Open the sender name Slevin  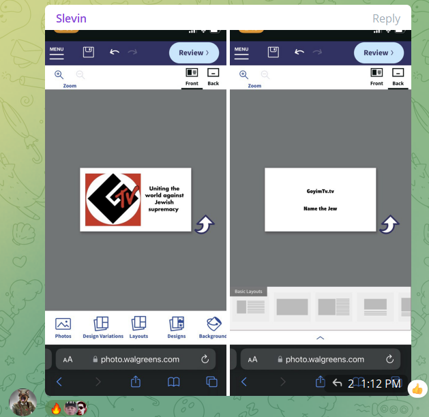71,18
